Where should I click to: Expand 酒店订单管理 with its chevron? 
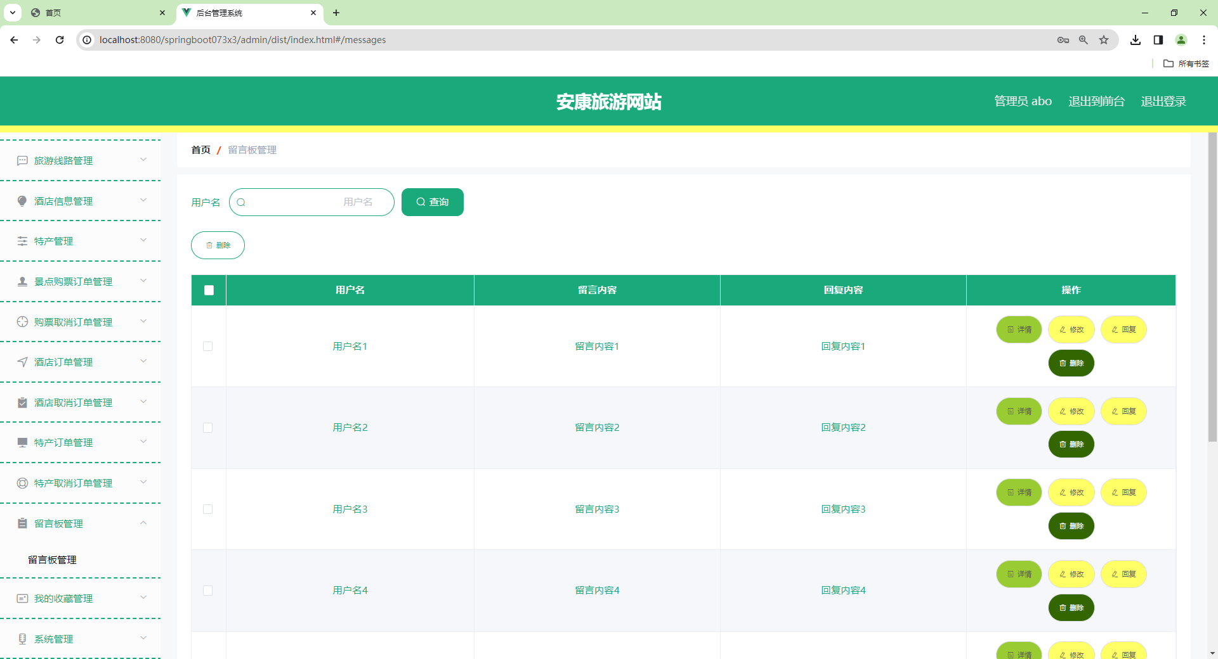tap(143, 361)
